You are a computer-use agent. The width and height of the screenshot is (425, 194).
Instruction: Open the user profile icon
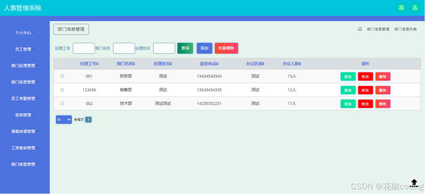point(415,8)
